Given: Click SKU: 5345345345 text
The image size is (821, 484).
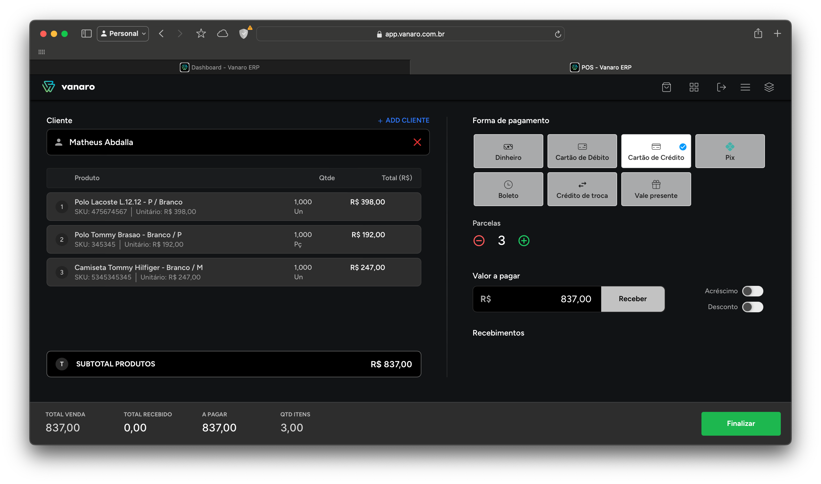Looking at the screenshot, I should (x=103, y=277).
